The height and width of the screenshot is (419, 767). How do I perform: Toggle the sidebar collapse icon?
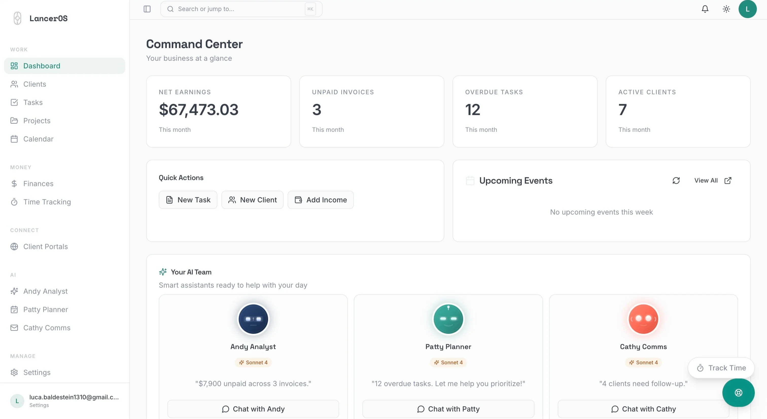click(x=147, y=9)
